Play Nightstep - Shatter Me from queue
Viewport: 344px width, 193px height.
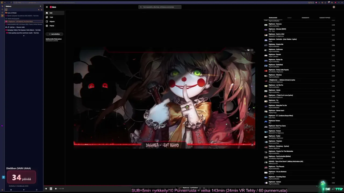pyautogui.click(x=300, y=45)
